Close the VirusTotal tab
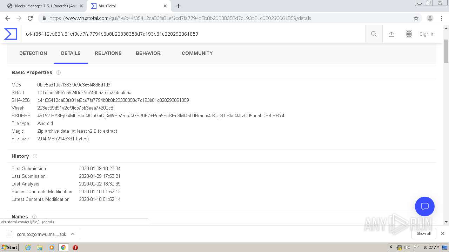449x252 pixels. [x=165, y=6]
